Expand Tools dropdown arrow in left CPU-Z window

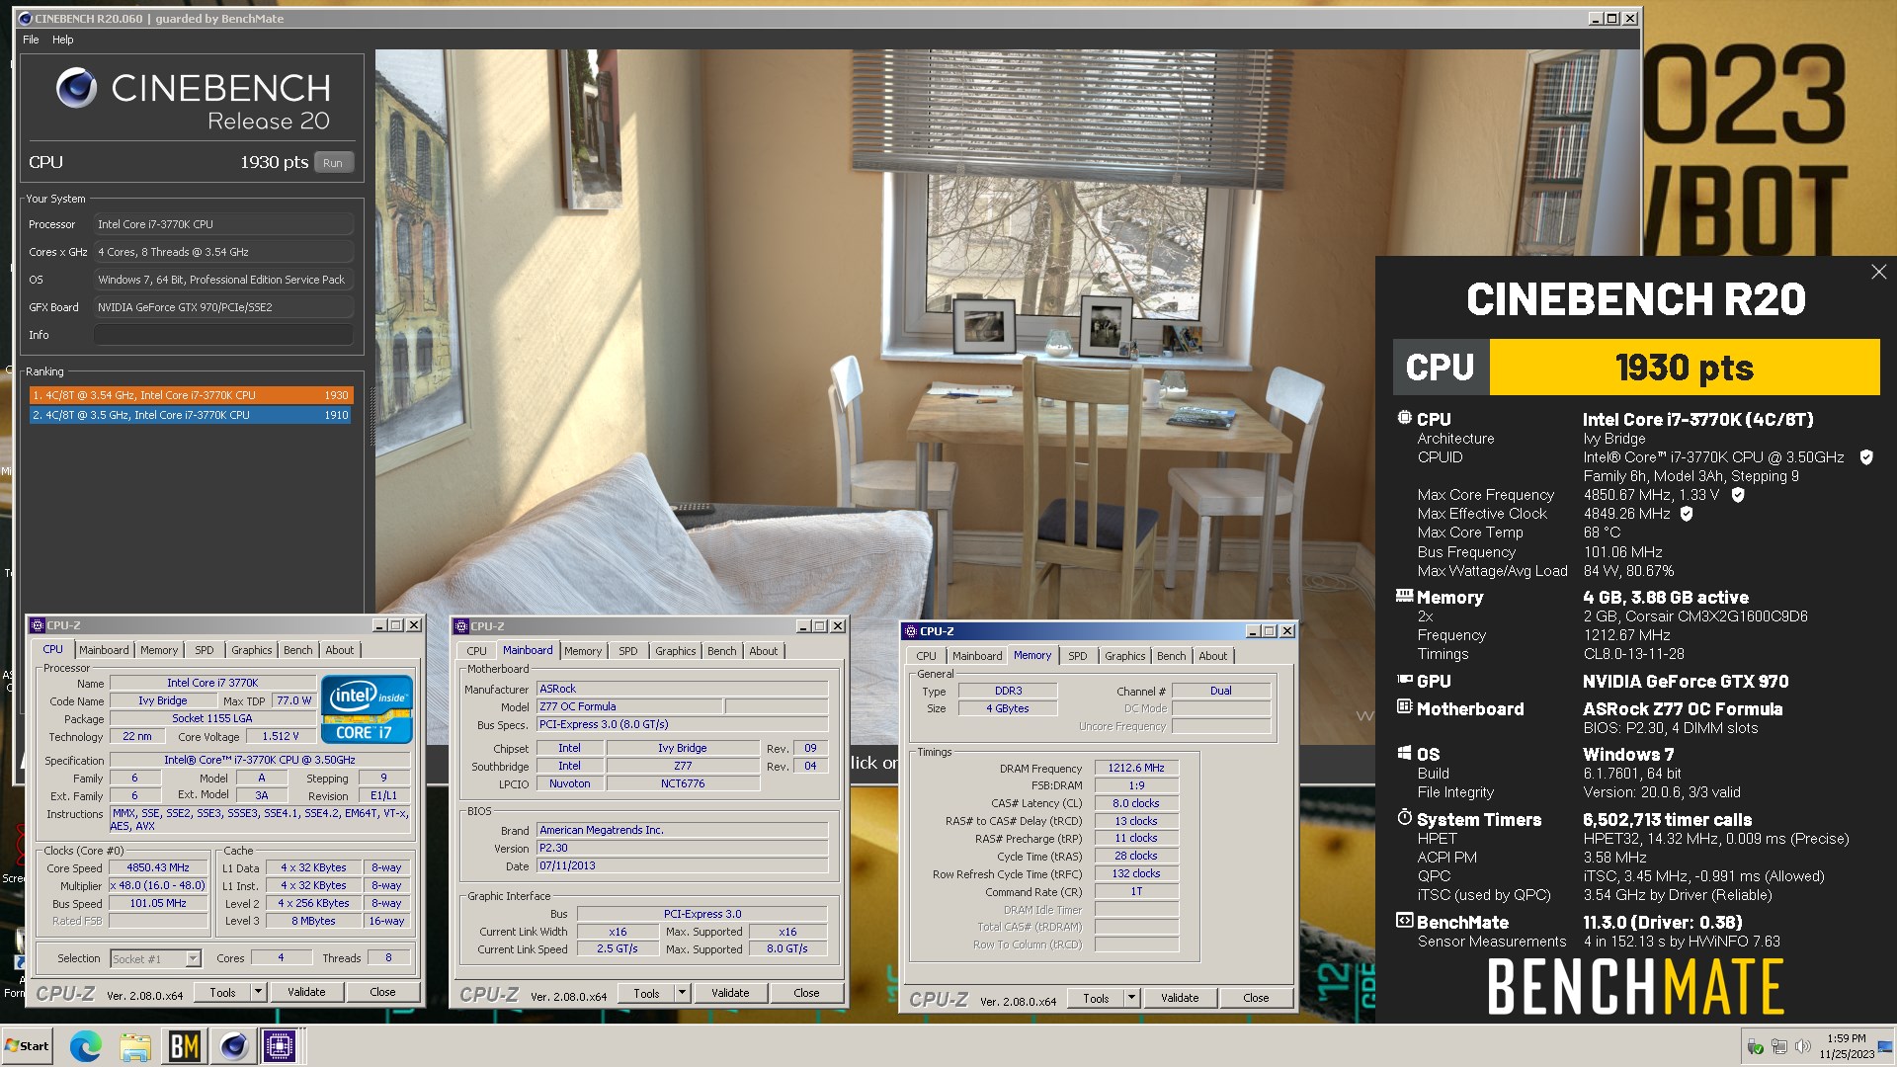click(259, 992)
